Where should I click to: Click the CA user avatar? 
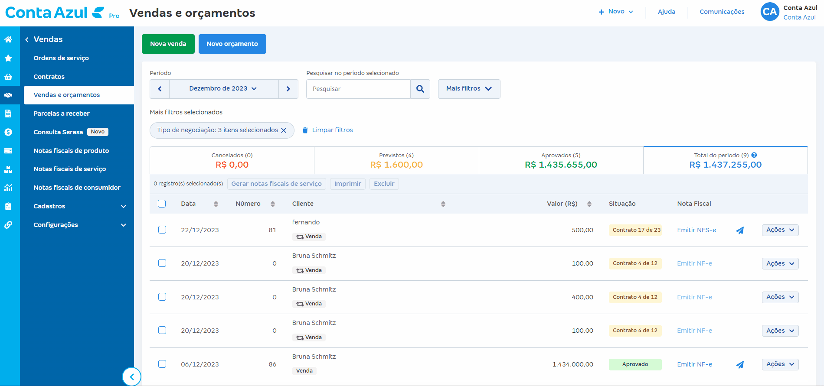pyautogui.click(x=770, y=12)
